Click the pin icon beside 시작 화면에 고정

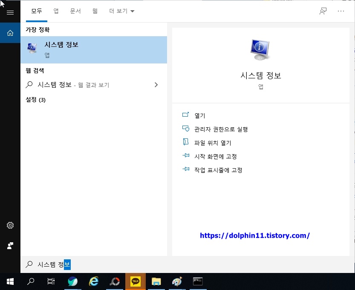pos(186,155)
